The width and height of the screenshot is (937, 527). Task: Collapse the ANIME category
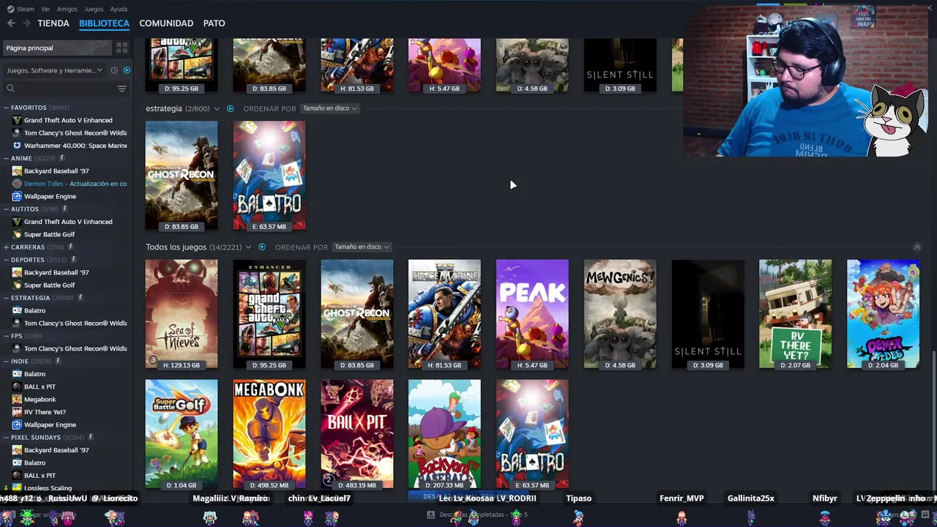(x=6, y=158)
